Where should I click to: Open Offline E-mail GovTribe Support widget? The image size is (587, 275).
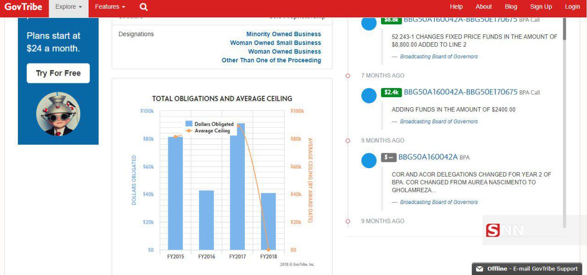tap(527, 269)
